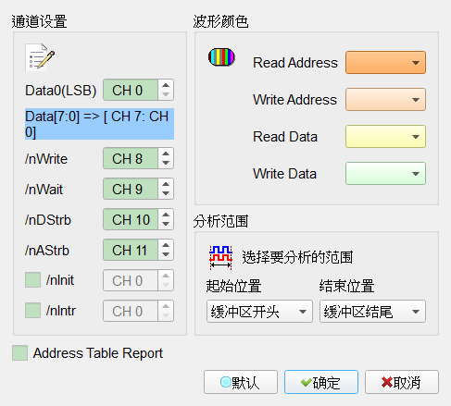Confirm with the 确定 button
The image size is (451, 406).
(x=321, y=382)
